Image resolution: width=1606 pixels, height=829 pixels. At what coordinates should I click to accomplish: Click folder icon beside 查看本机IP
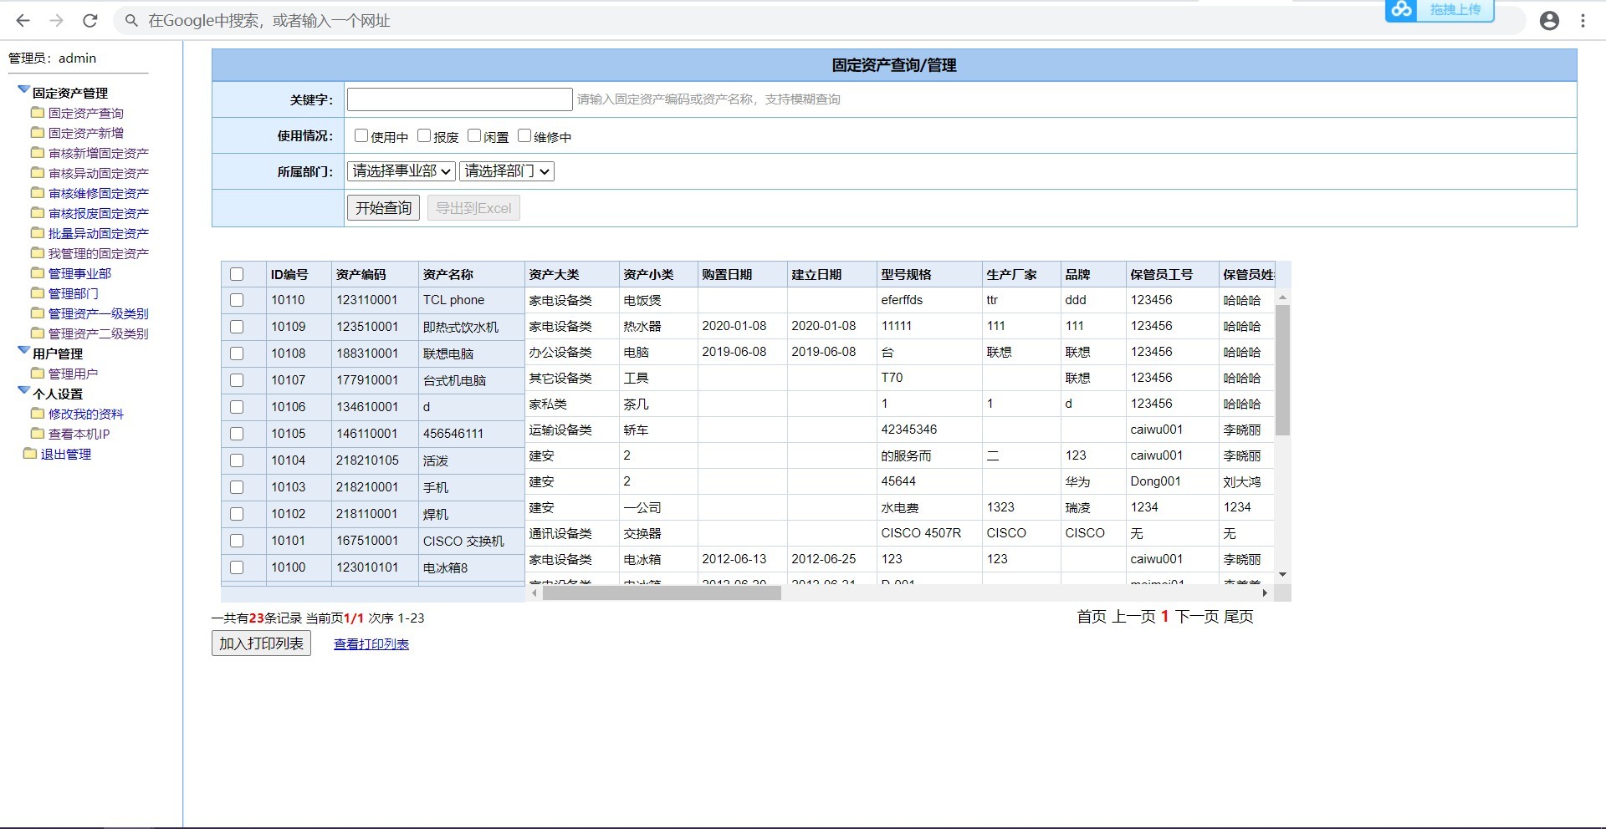coord(38,433)
